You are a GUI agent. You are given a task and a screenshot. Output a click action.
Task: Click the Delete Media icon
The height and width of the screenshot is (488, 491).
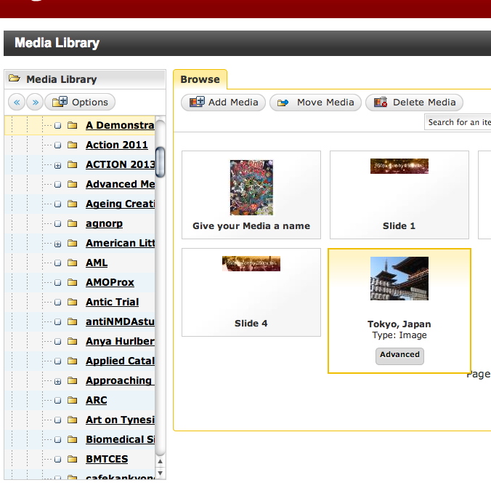[381, 103]
